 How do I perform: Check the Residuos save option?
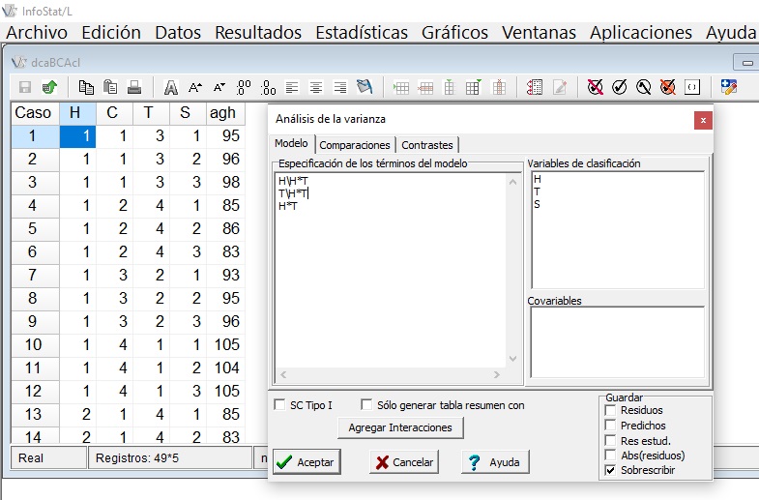coord(610,410)
